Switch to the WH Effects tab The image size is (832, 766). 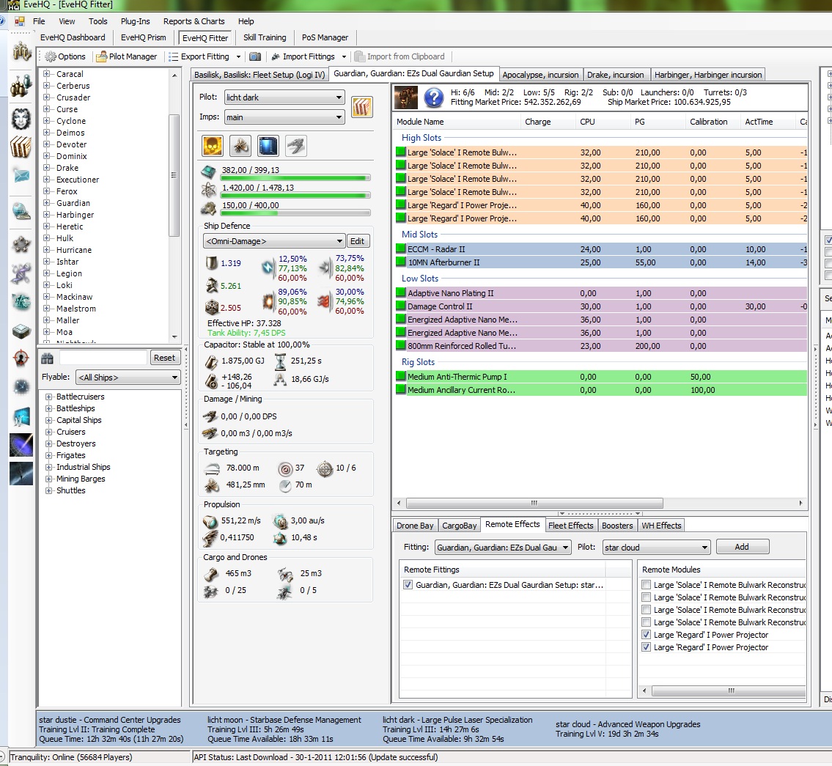pos(661,525)
